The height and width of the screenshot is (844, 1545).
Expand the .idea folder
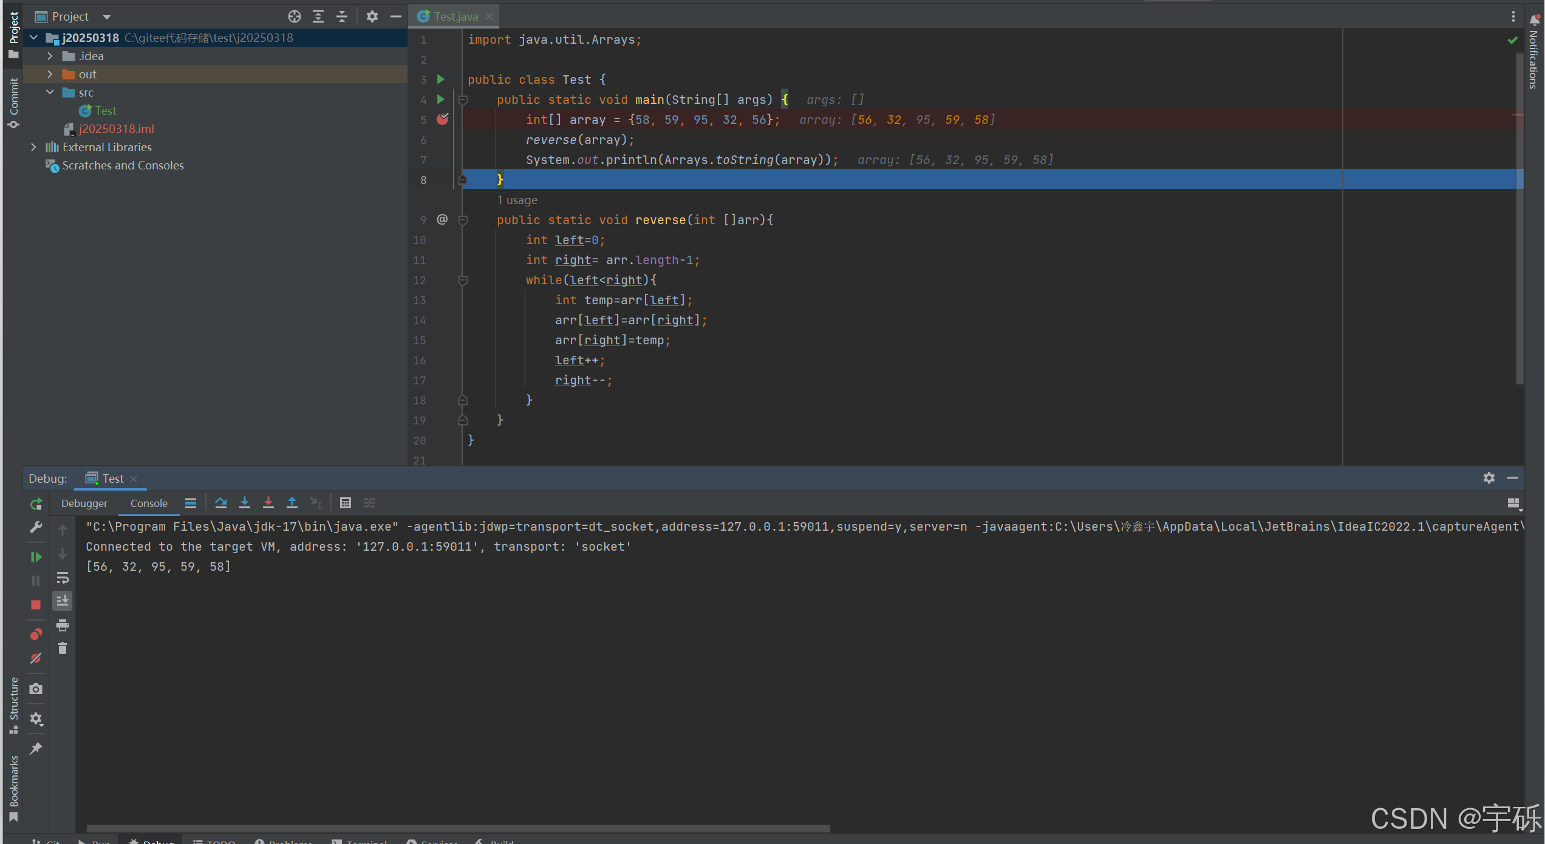click(50, 56)
